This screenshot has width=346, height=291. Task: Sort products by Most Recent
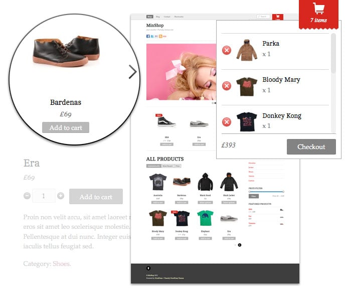pyautogui.click(x=167, y=166)
